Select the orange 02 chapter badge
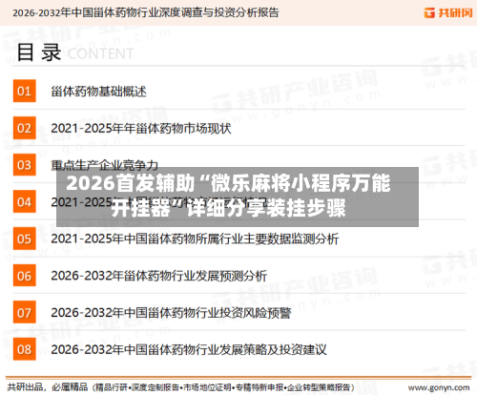477x395 pixels. 25,128
